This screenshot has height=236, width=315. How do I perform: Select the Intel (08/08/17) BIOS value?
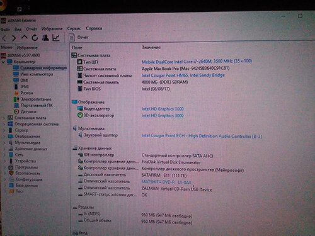coord(156,89)
